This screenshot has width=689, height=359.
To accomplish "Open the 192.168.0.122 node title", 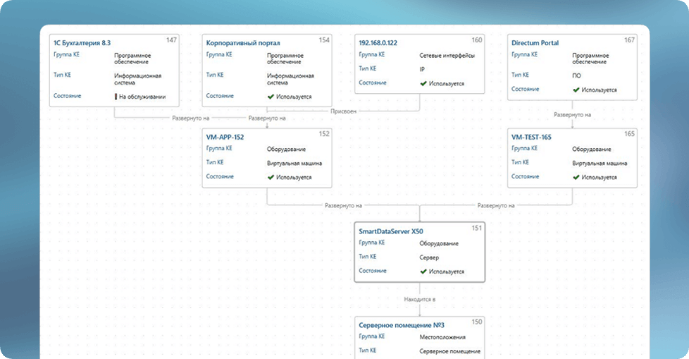I will [x=378, y=43].
